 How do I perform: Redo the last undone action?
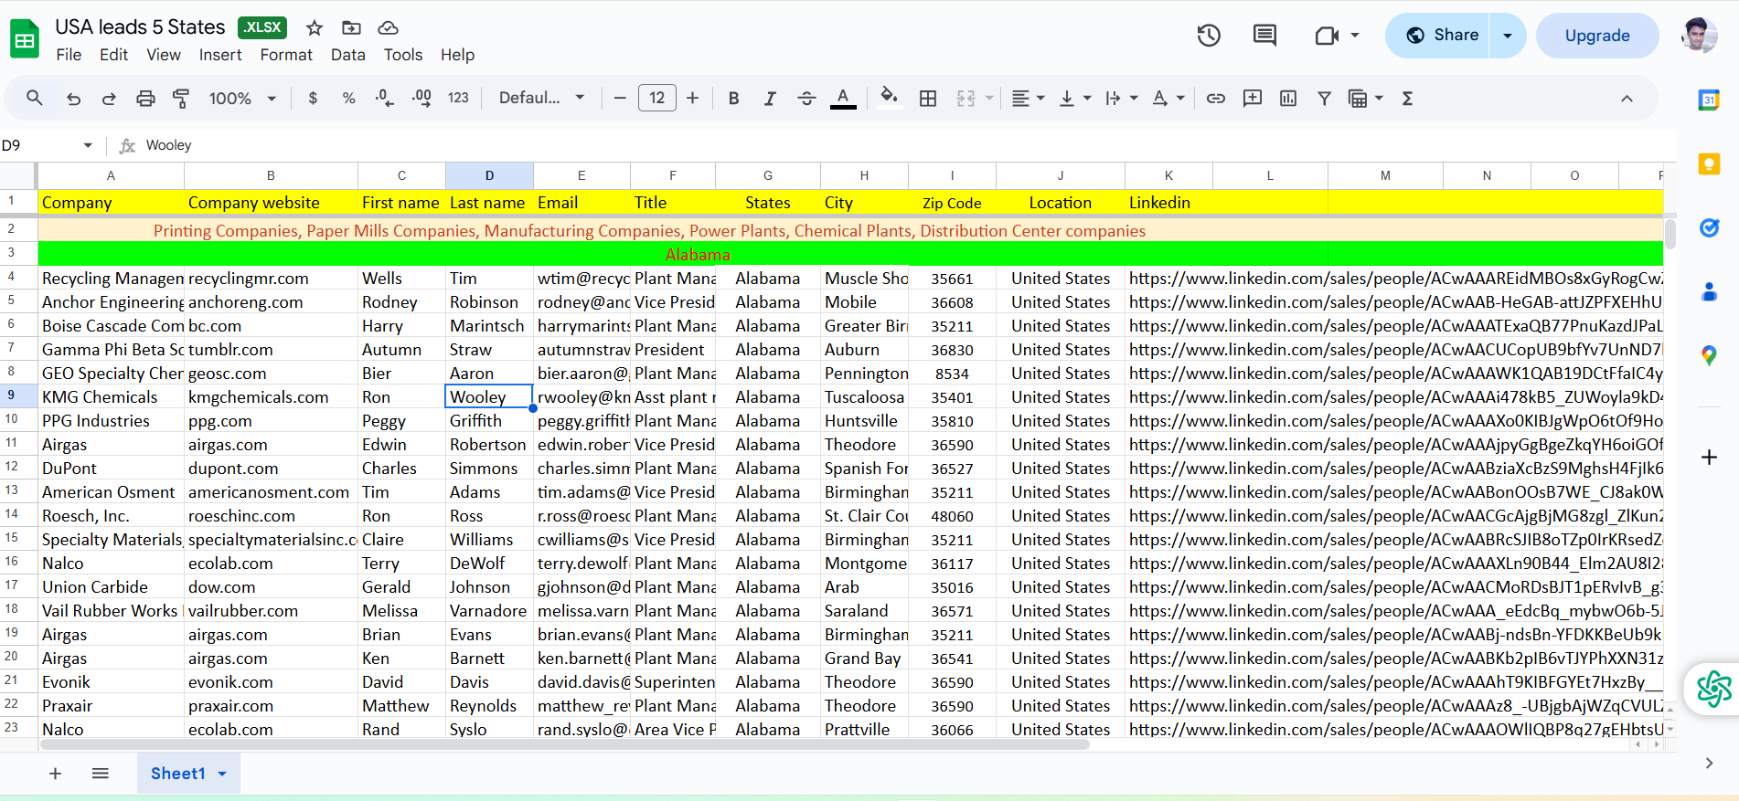(x=109, y=98)
